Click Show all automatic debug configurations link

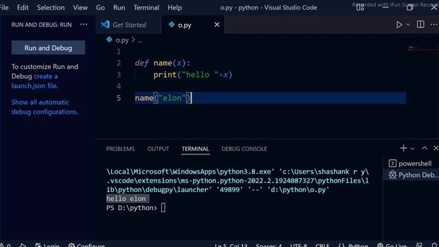coord(45,107)
